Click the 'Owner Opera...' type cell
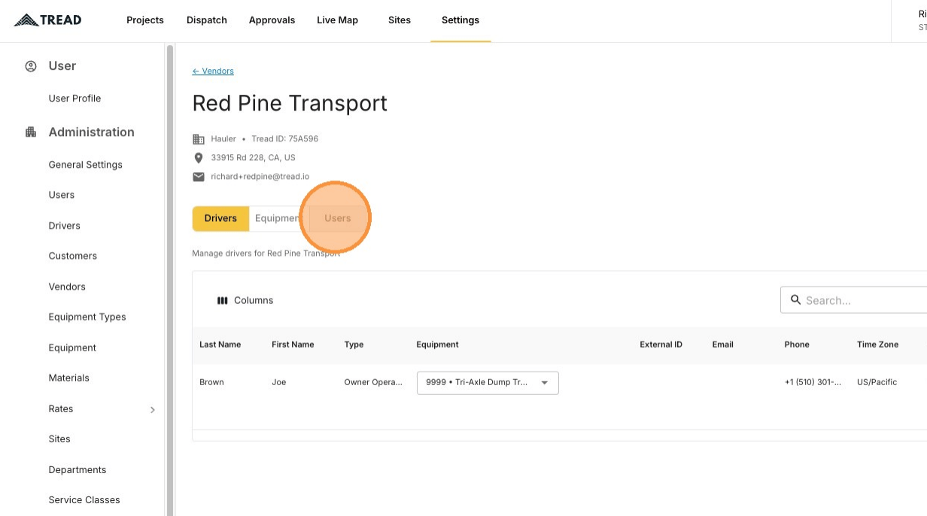The image size is (927, 516). point(373,382)
